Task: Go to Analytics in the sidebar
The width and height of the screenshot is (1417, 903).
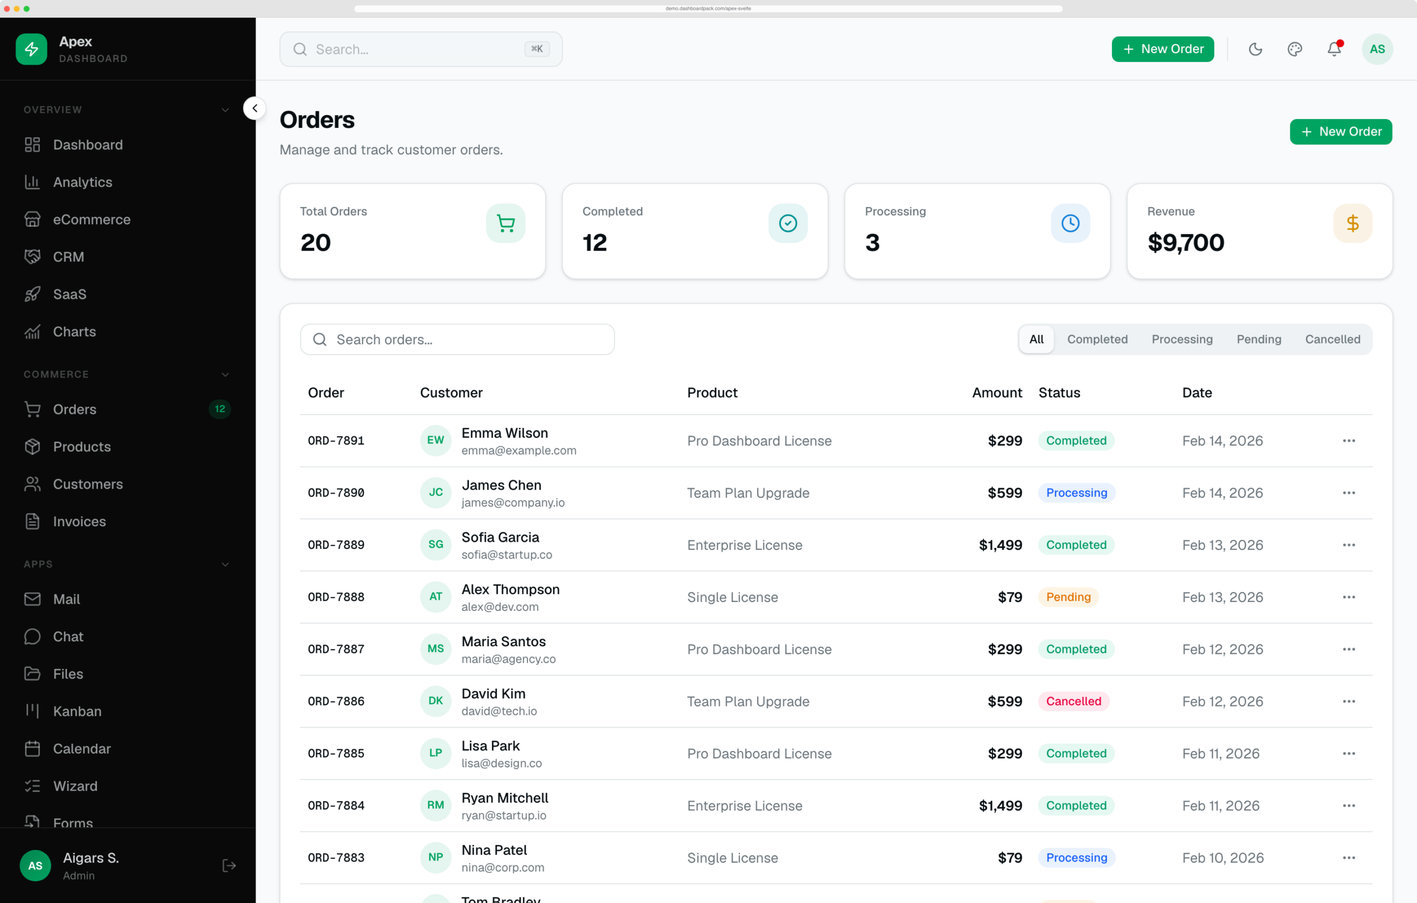Action: coord(128,183)
